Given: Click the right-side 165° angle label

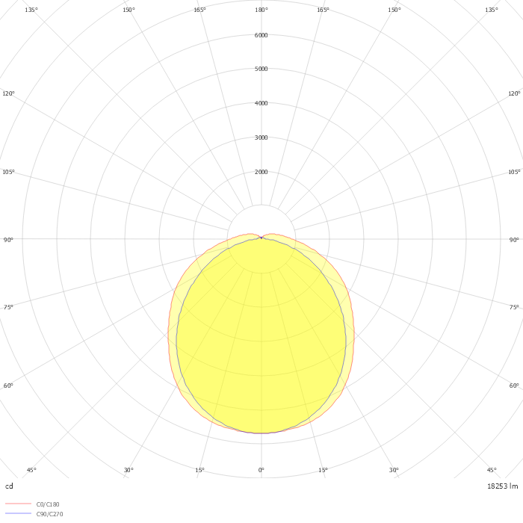Looking at the screenshot, I should pos(323,10).
